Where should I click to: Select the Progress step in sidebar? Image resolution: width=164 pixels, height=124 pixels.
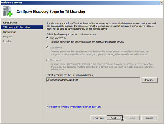(x=8, y=37)
